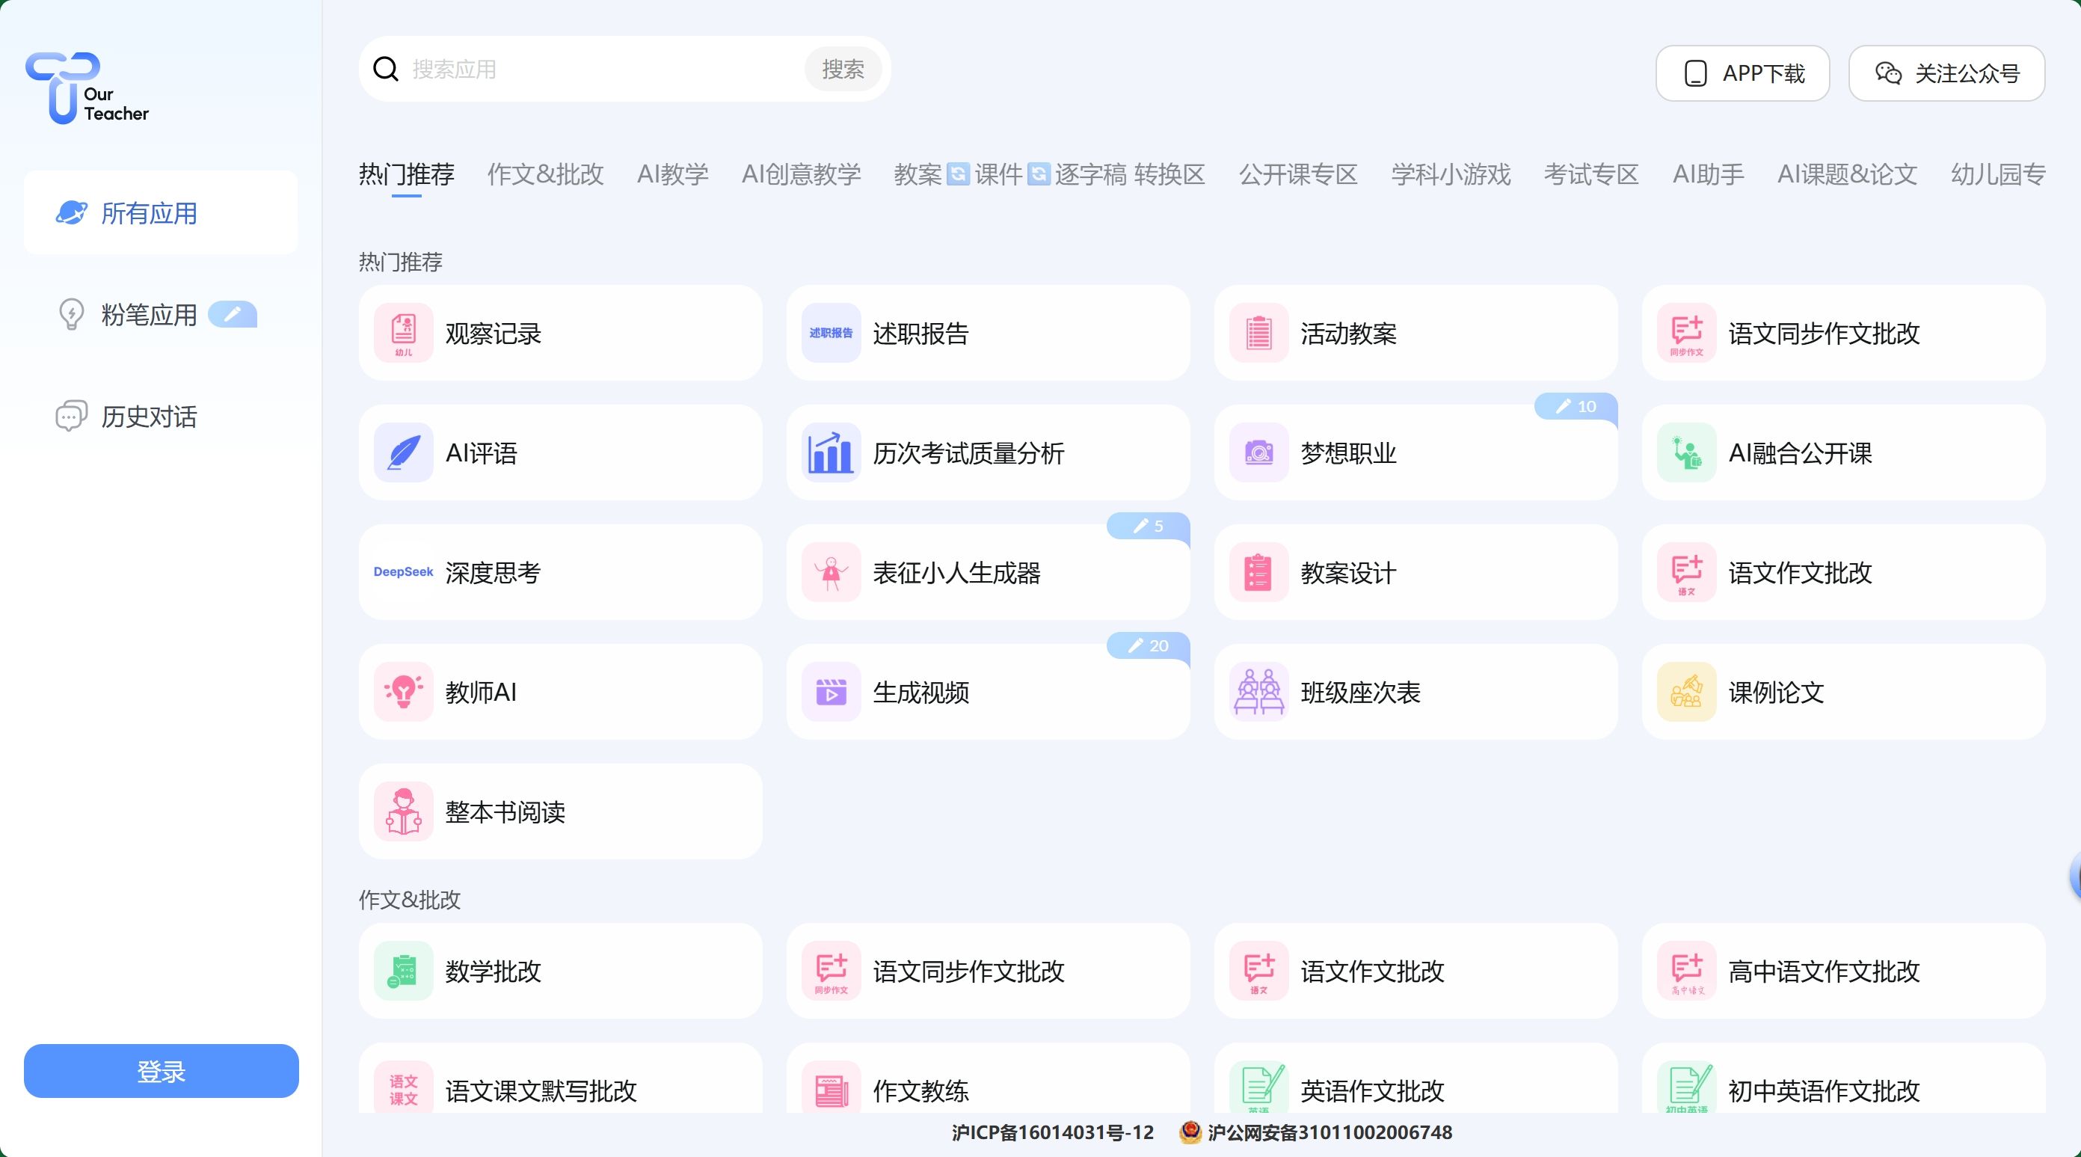This screenshot has height=1157, width=2081.
Task: Open the 历次考试质量分析 bar chart icon
Action: pos(831,452)
